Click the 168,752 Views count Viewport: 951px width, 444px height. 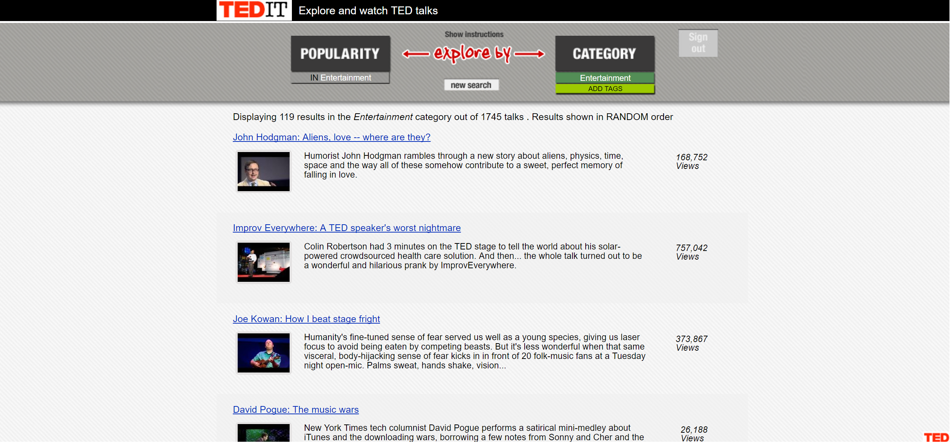pyautogui.click(x=691, y=162)
